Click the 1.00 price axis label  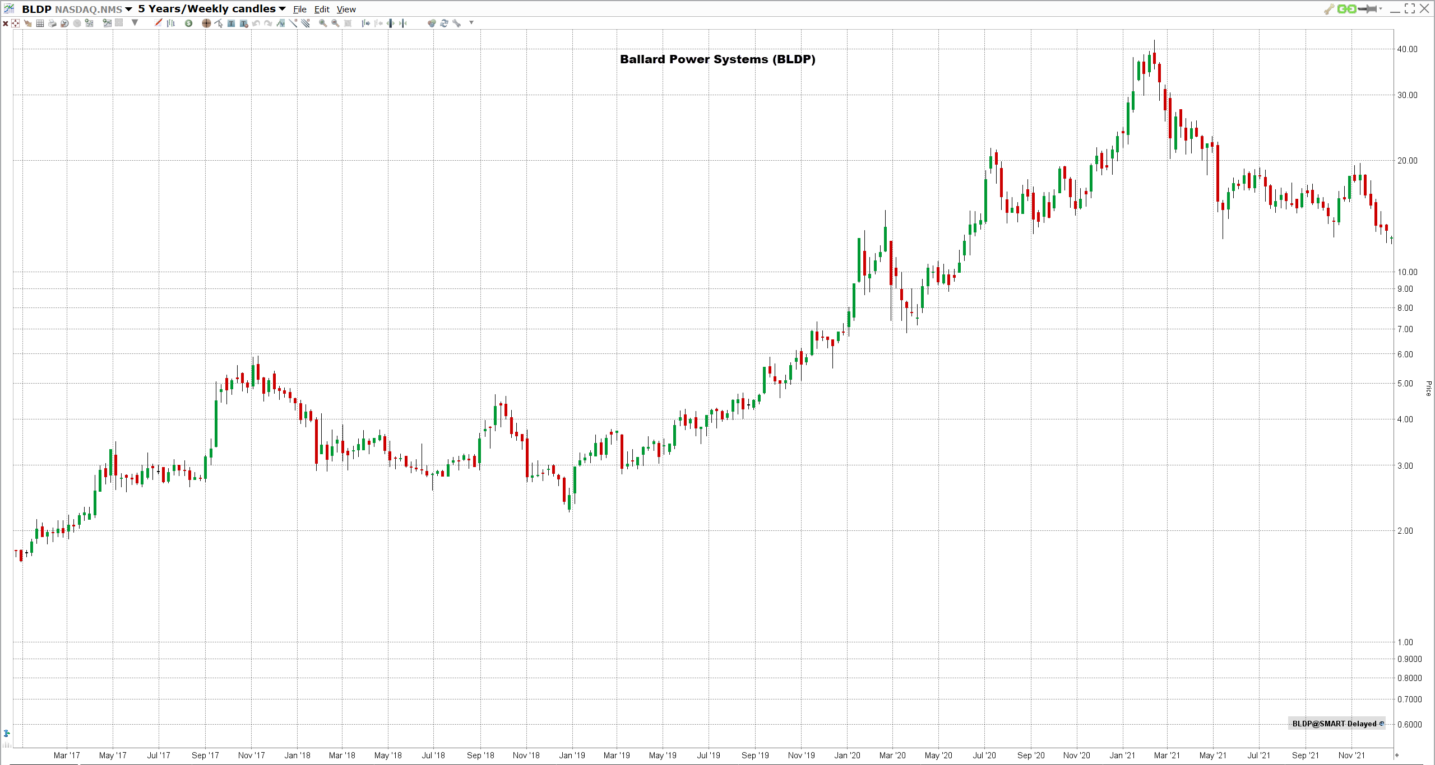pyautogui.click(x=1405, y=642)
